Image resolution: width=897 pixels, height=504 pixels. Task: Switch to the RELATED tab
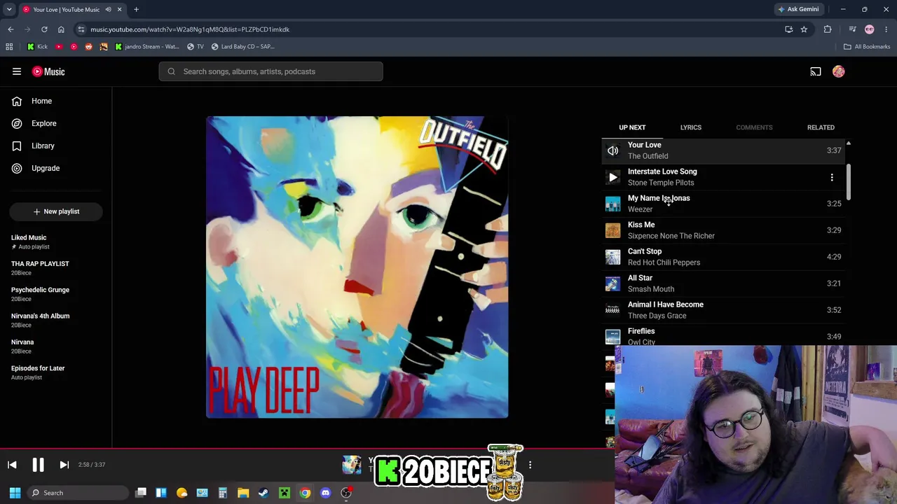[x=821, y=127]
